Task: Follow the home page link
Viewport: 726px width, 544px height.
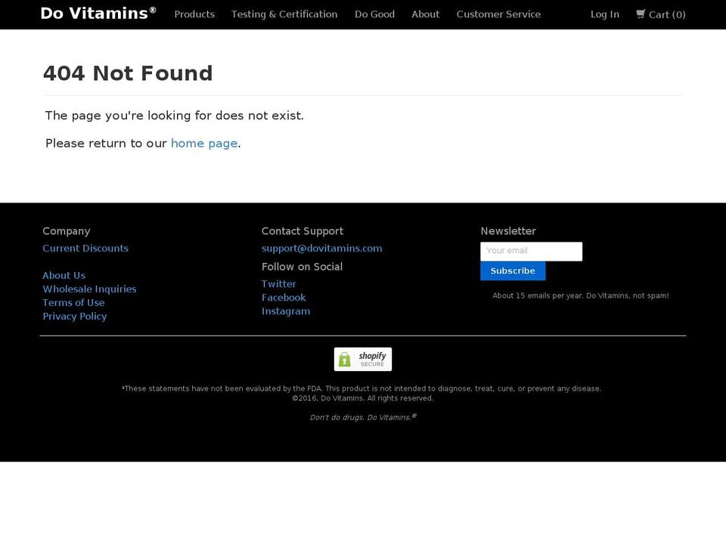Action: point(204,144)
